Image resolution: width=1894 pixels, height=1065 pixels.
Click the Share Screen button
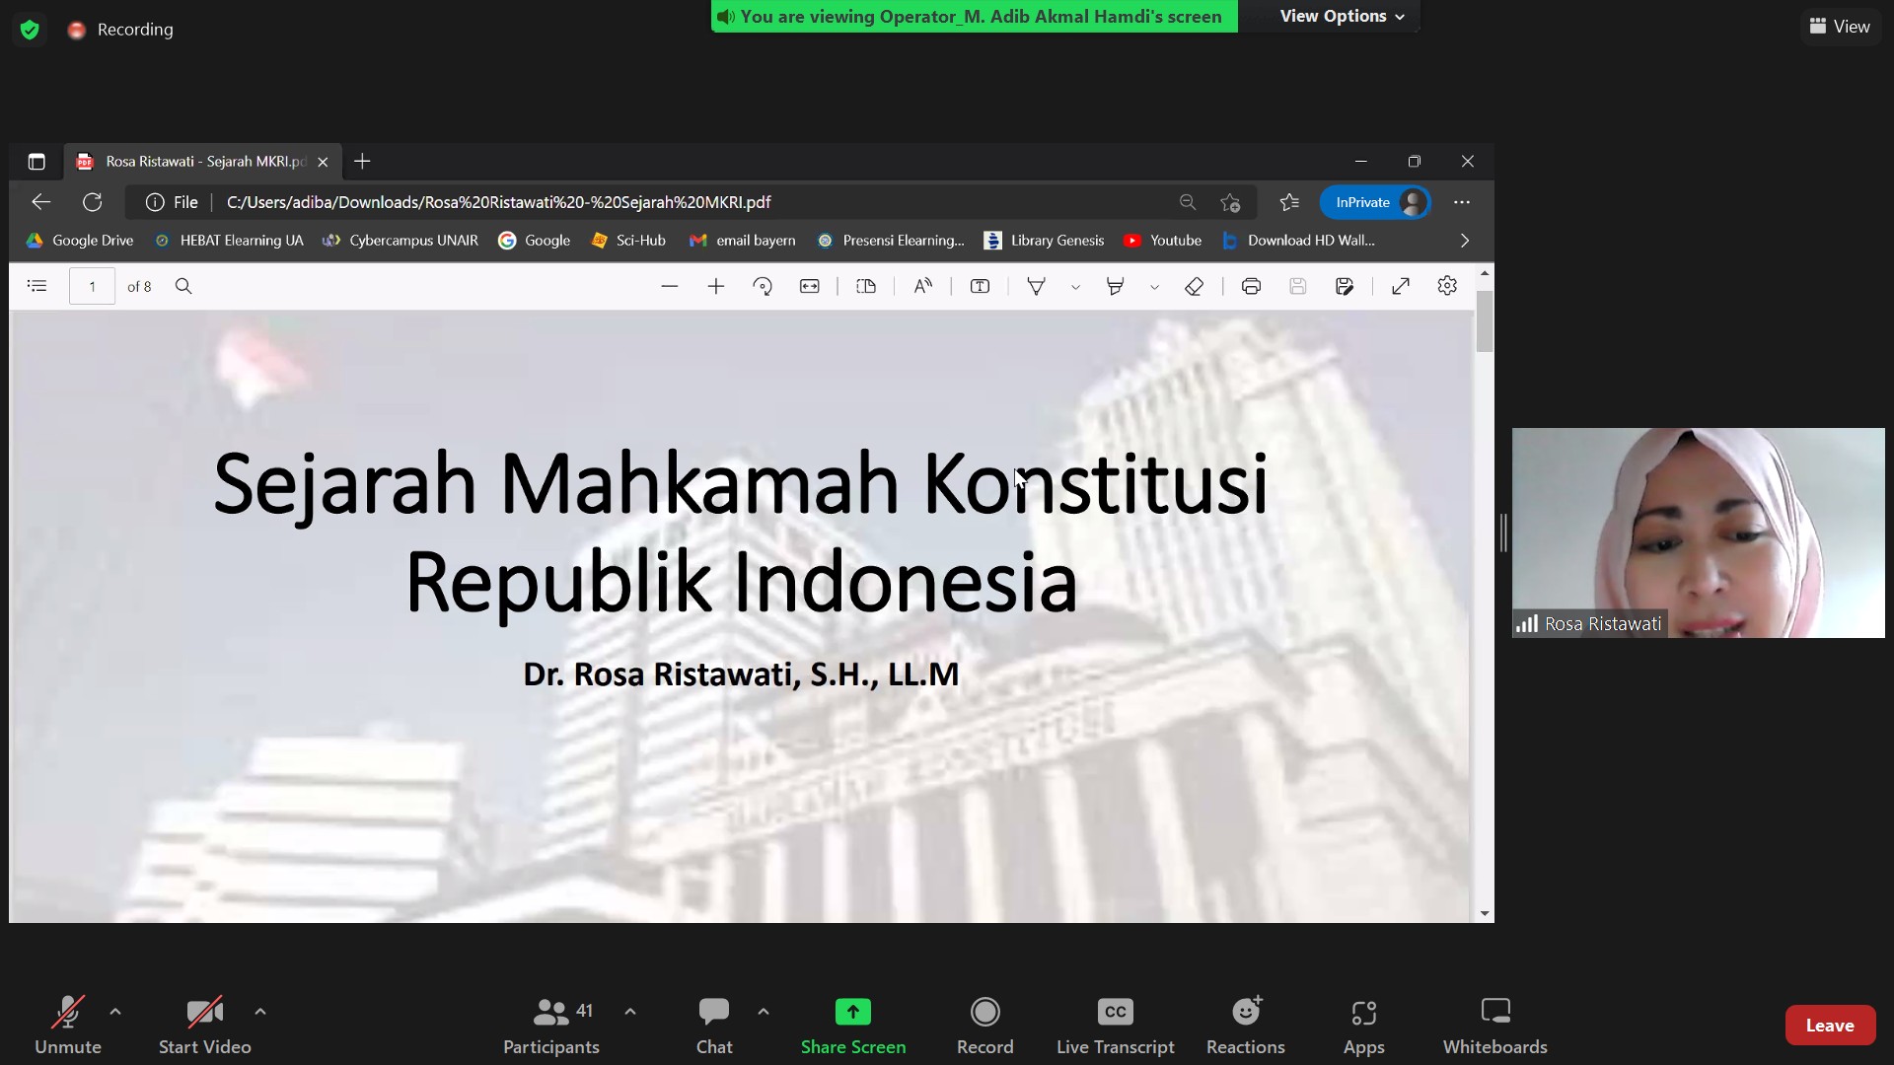[x=852, y=1024]
